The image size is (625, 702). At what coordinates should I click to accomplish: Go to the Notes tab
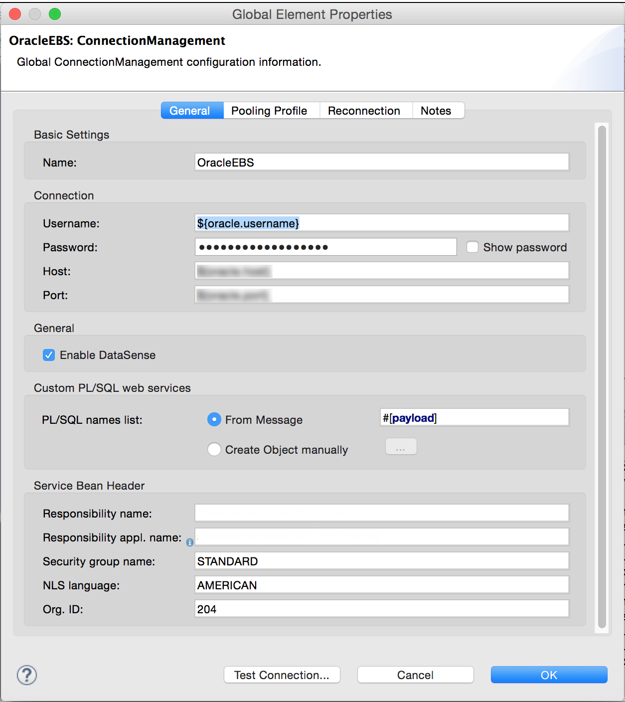coord(436,111)
